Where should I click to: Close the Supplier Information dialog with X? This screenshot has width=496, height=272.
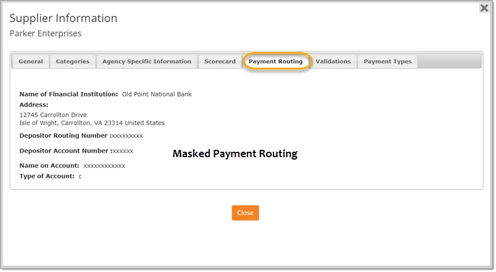click(x=484, y=8)
